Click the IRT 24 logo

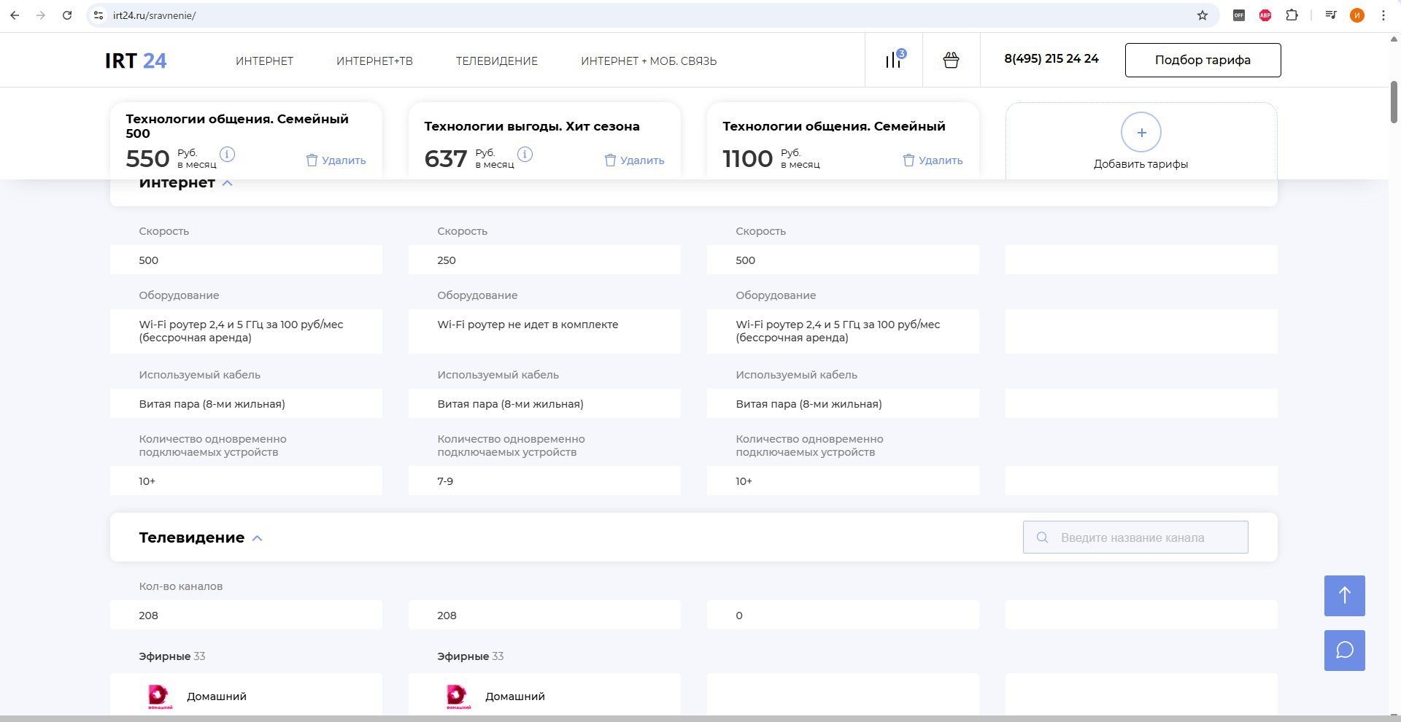[x=136, y=61]
